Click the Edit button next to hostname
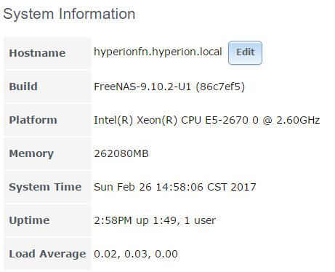The image size is (335, 272). click(x=245, y=52)
